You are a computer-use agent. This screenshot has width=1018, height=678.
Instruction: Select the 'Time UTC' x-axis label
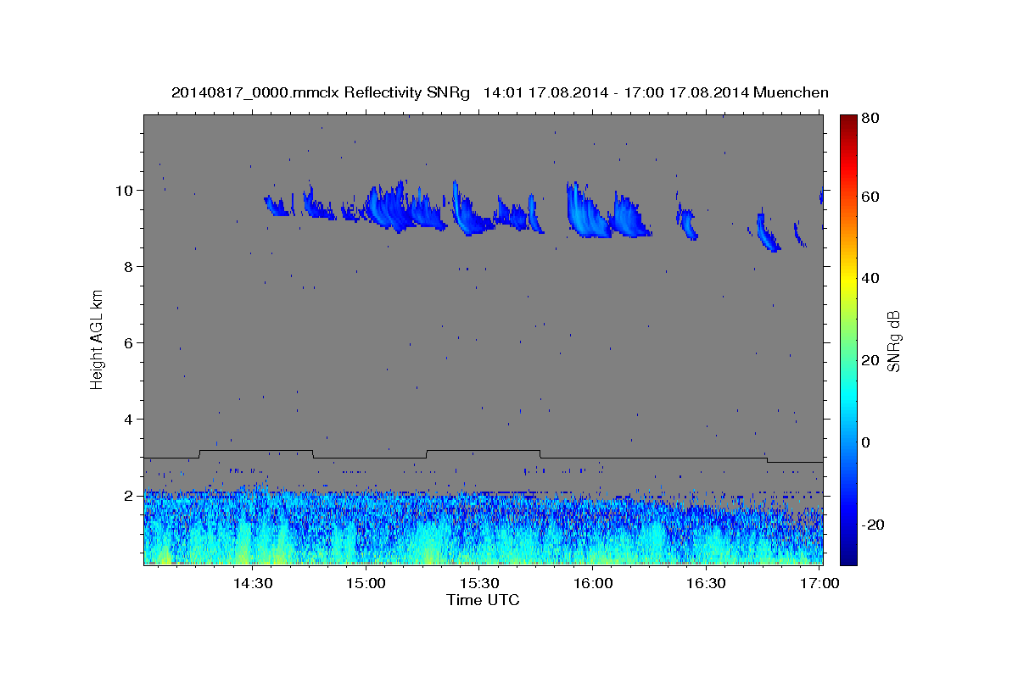click(483, 600)
